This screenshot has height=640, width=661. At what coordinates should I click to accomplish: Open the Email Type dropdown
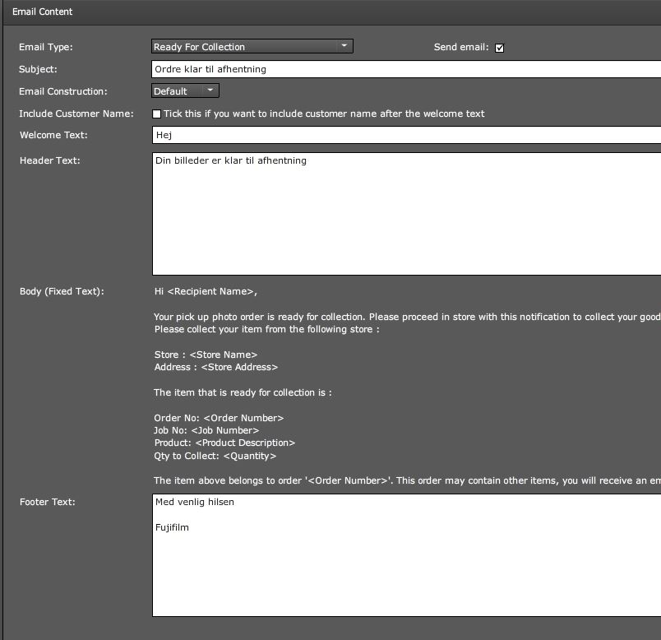point(252,46)
